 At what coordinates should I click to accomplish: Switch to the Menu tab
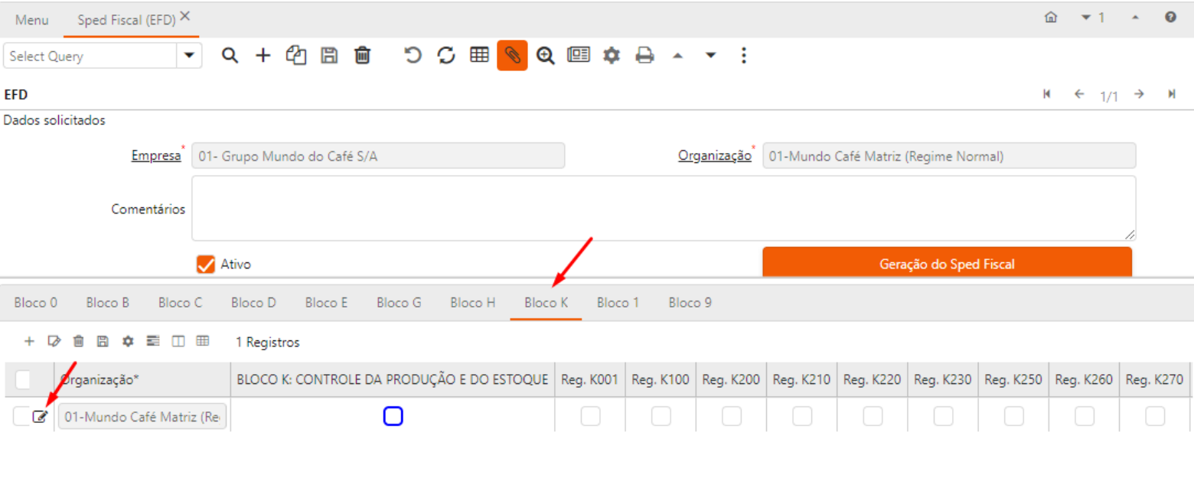[32, 20]
